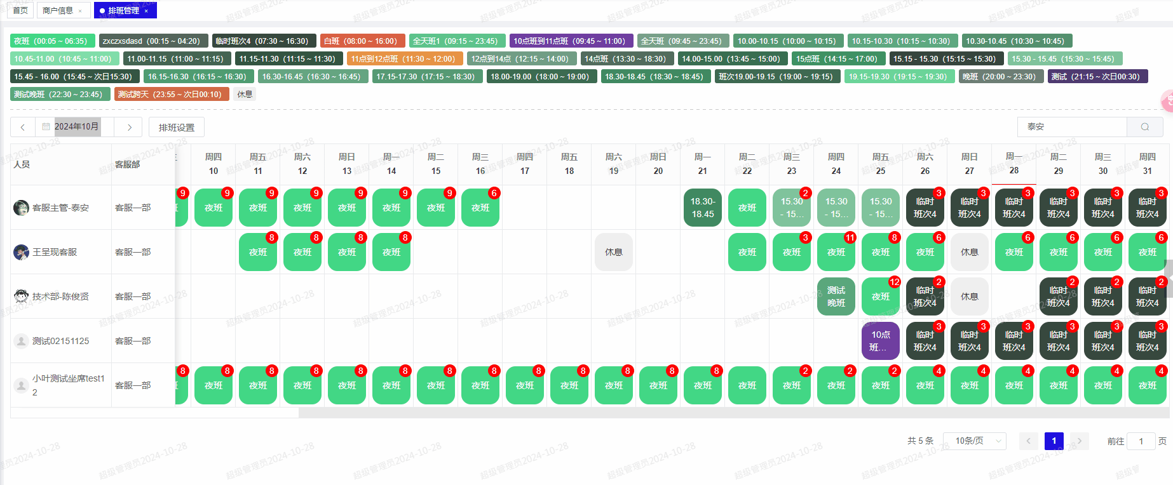Screen dimensions: 1173x485
Task: Close the 排班管理 tab
Action: coord(146,11)
